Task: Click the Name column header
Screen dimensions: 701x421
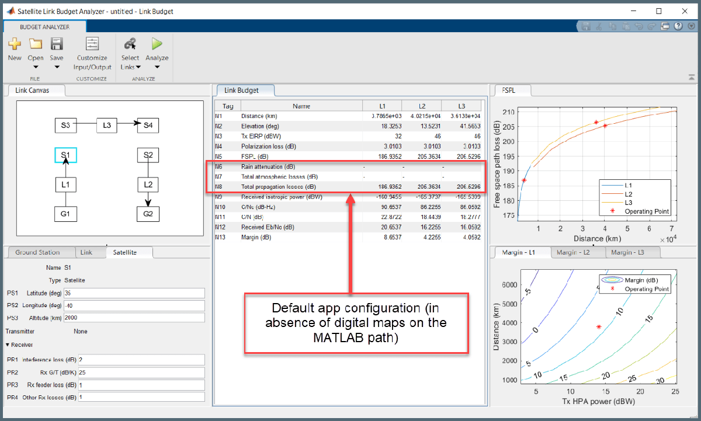Action: 301,106
